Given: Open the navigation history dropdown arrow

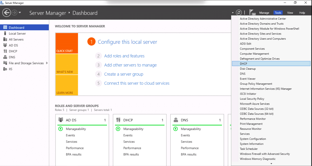Looking at the screenshot, I should [20, 13].
